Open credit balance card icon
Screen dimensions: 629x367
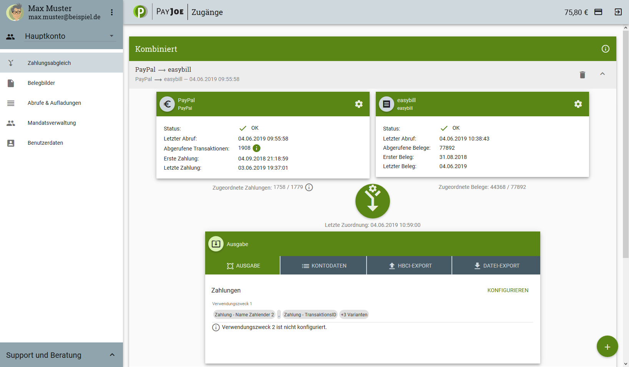(x=598, y=12)
